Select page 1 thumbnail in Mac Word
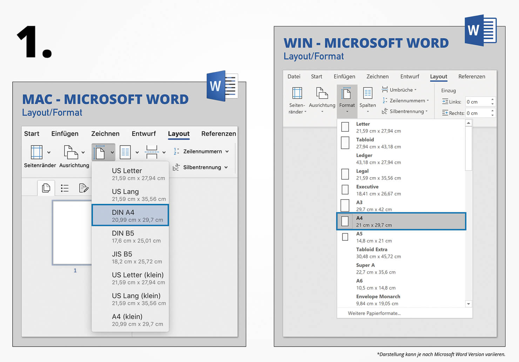 click(x=72, y=232)
